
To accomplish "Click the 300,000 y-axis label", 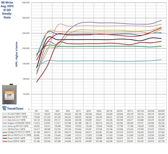I will [x=26, y=18].
